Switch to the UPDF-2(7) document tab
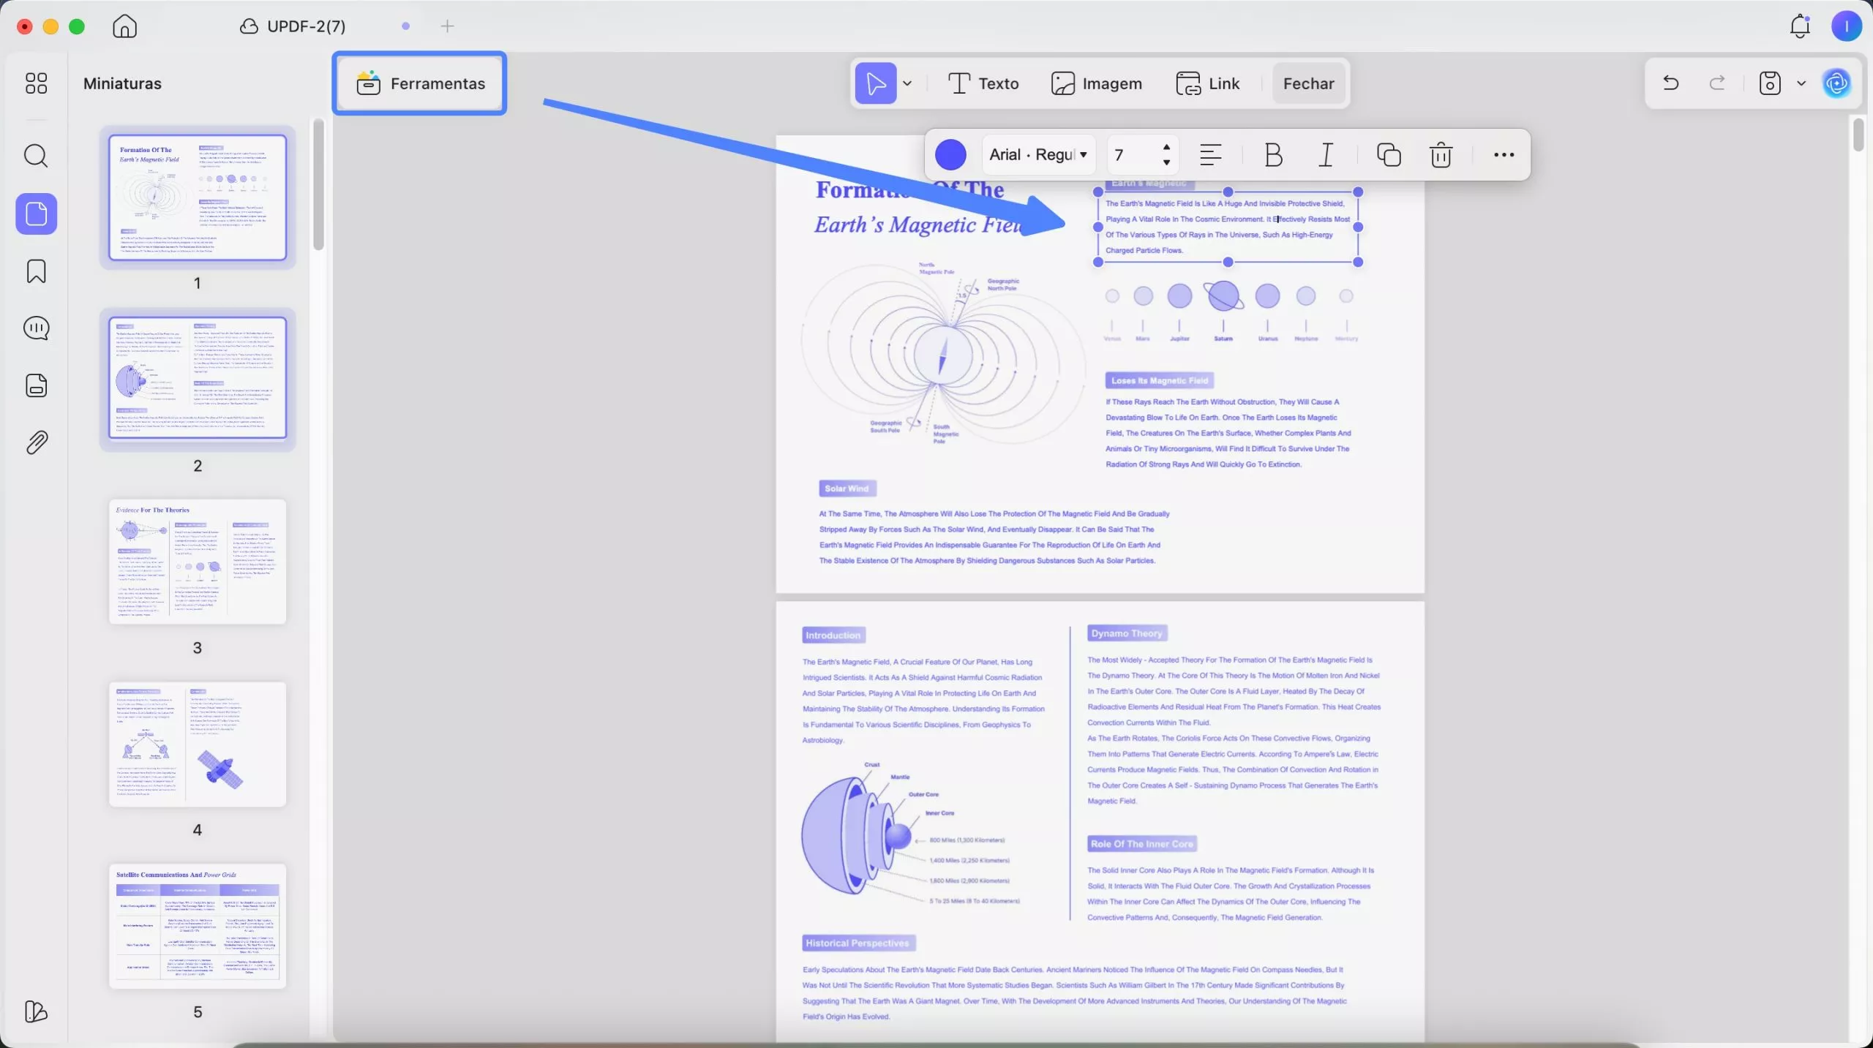The width and height of the screenshot is (1873, 1048). tap(306, 26)
